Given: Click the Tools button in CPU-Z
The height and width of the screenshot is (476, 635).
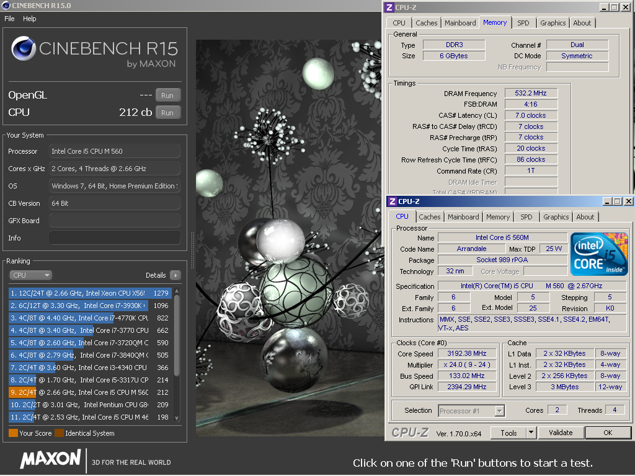Looking at the screenshot, I should click(508, 433).
